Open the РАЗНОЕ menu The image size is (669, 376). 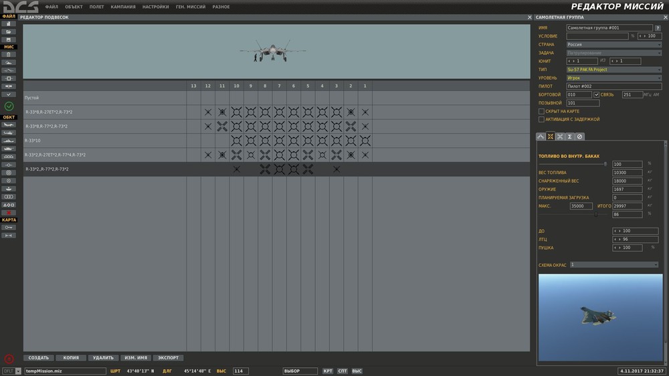tap(221, 7)
